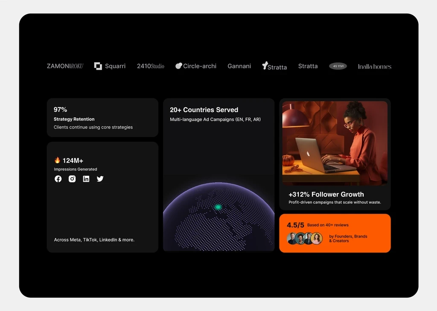This screenshot has width=437, height=311.
Task: Open the LinkedIn icon
Action: tap(86, 179)
